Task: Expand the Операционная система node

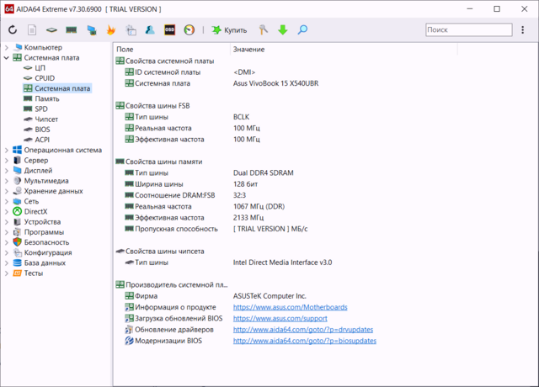Action: [7, 150]
